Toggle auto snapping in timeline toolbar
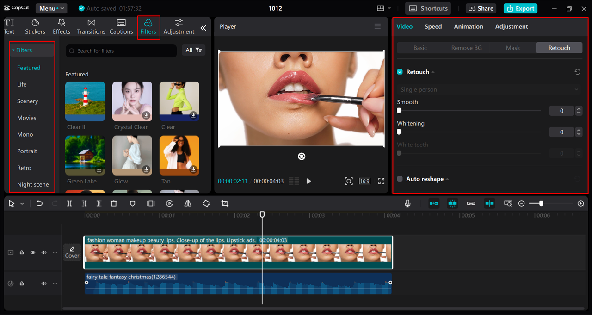 [x=452, y=203]
